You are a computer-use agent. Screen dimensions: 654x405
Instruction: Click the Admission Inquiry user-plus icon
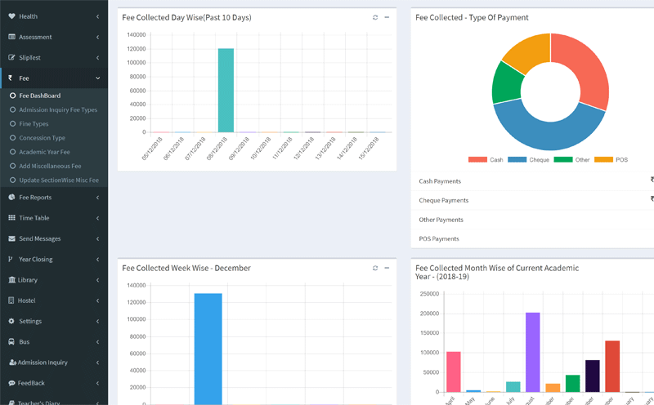(x=12, y=362)
